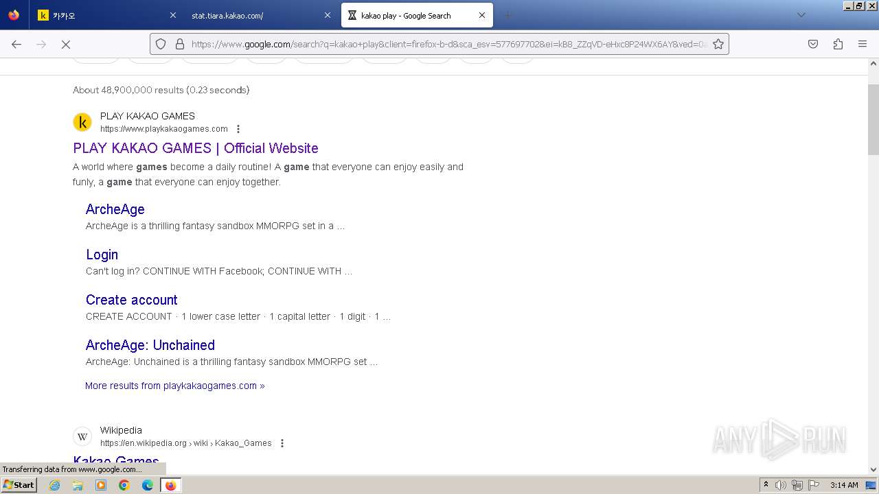Click the scrollbar up arrow
Viewport: 879px width, 494px height.
coord(874,63)
